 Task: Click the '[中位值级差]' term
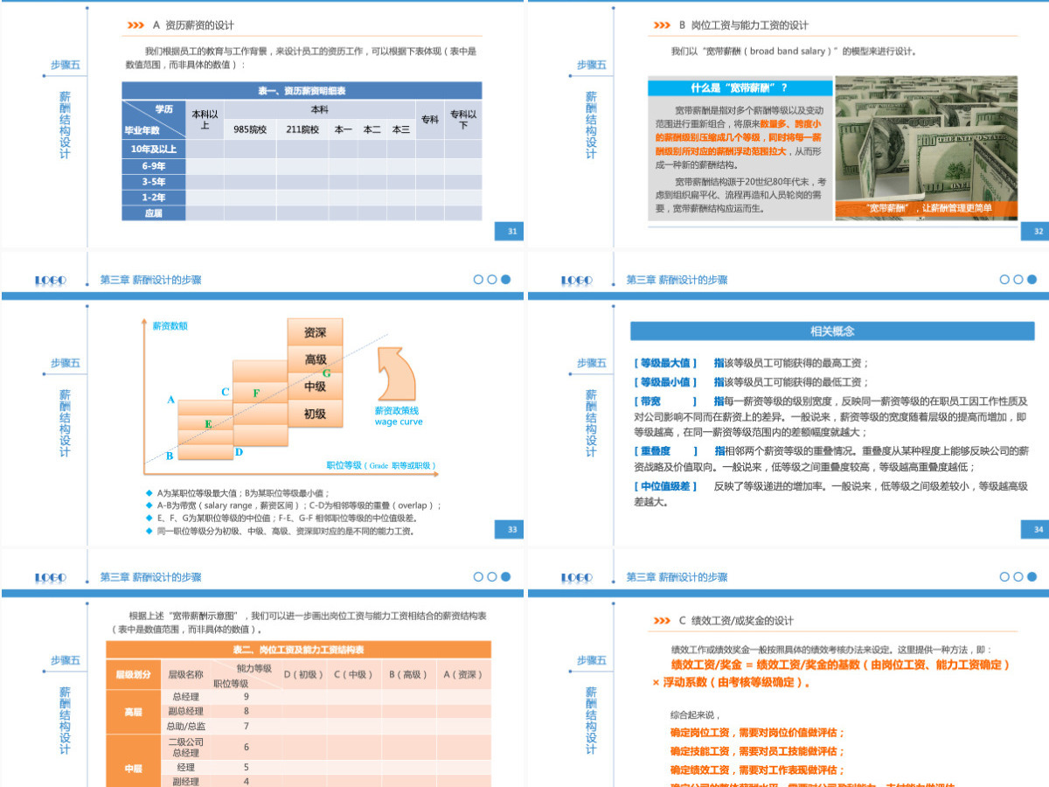click(665, 486)
